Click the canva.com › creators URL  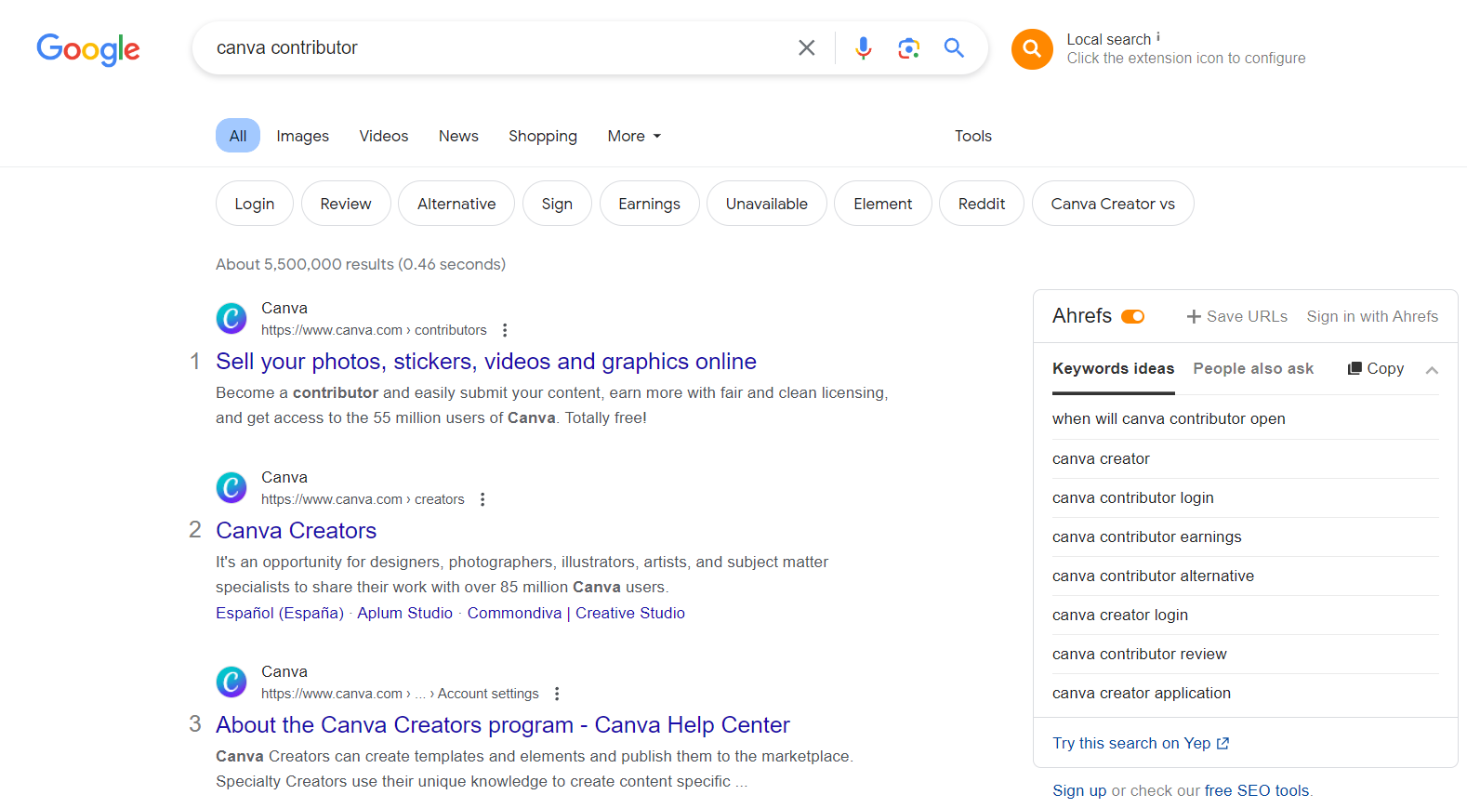pos(363,499)
